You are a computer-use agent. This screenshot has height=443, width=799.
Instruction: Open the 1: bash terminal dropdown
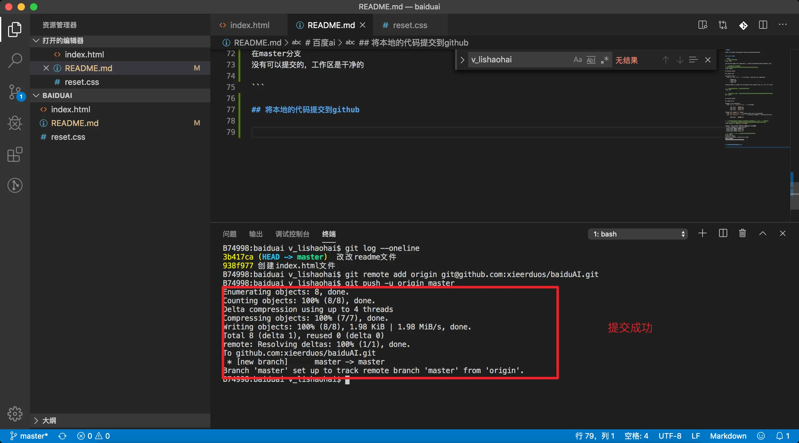(x=637, y=234)
